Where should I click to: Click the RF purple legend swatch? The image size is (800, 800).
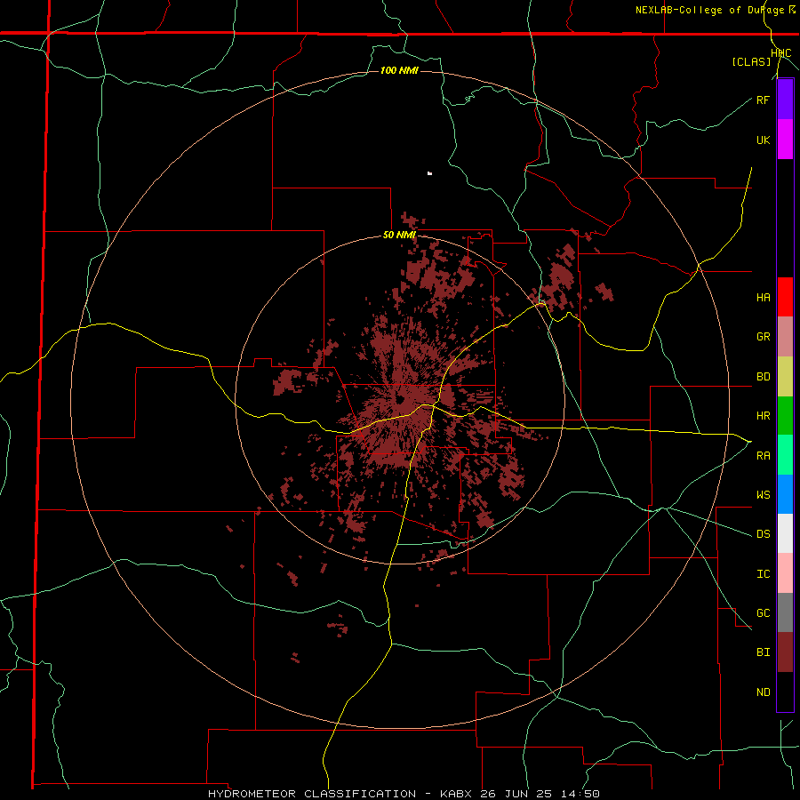tap(785, 100)
